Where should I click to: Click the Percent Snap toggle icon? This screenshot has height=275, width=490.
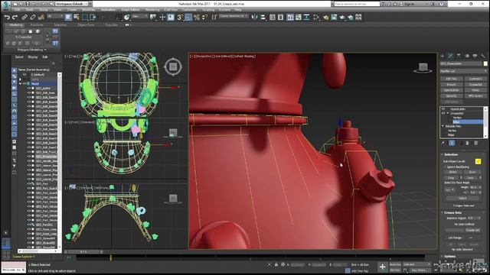click(196, 18)
